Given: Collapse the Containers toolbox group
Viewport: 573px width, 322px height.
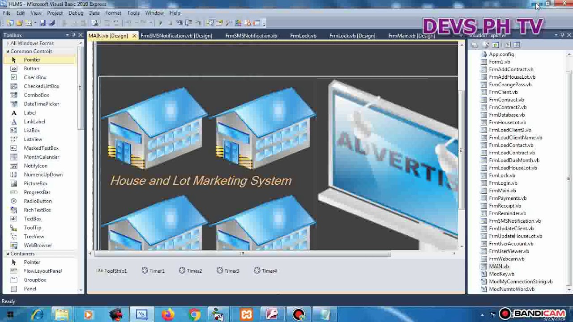Looking at the screenshot, I should click(8, 254).
